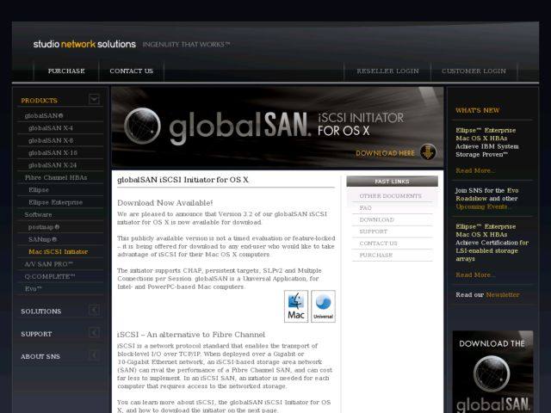The image size is (551, 413).
Task: Click the Download globalSAN promo thumbnail
Action: 492,372
